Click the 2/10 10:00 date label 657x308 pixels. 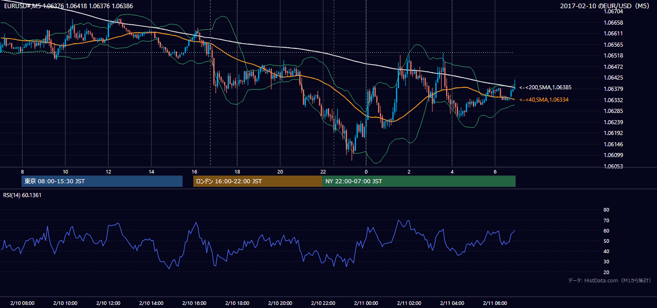[65, 303]
